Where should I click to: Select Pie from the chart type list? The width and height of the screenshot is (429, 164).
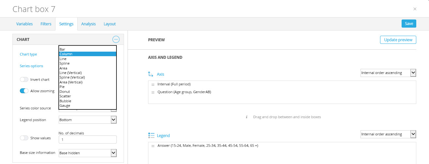(62, 87)
